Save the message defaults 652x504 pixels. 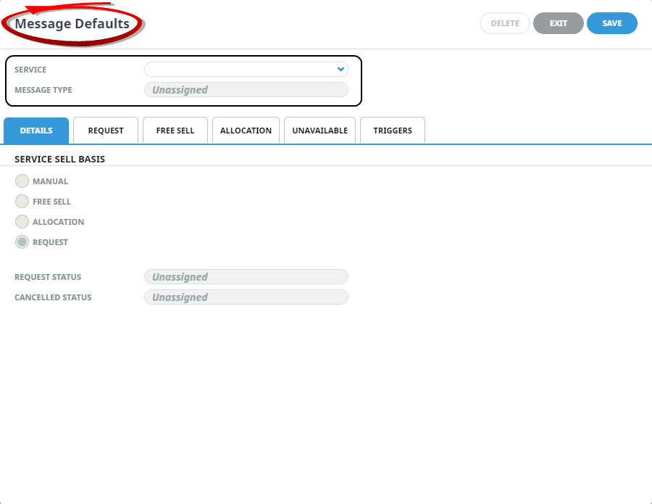tap(612, 23)
